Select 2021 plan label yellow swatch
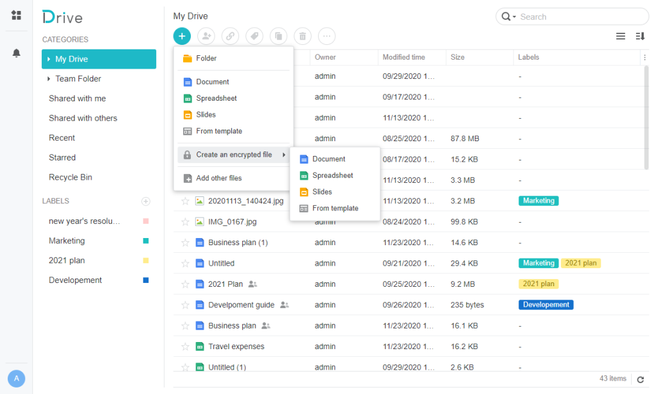This screenshot has width=658, height=394. pyautogui.click(x=146, y=261)
